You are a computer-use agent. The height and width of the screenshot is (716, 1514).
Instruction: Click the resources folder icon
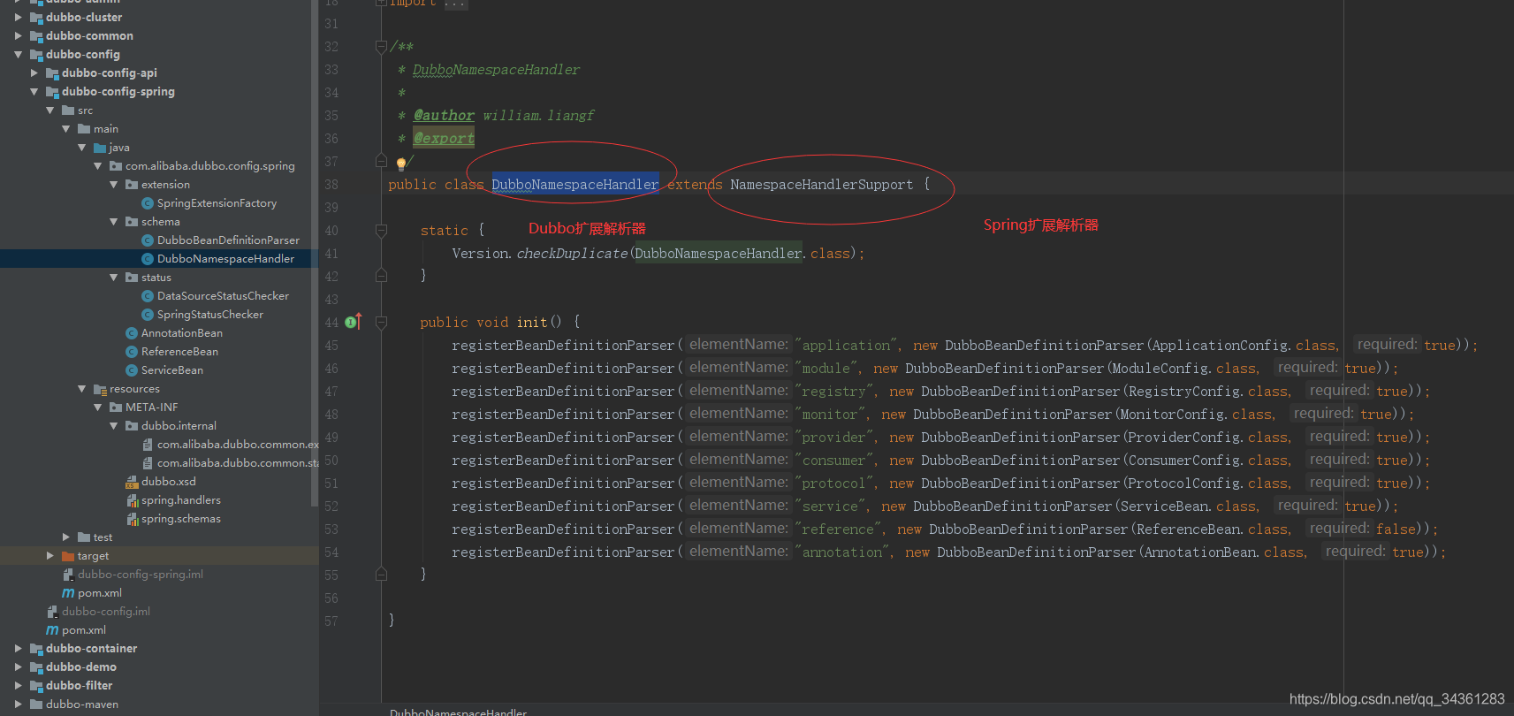click(100, 389)
